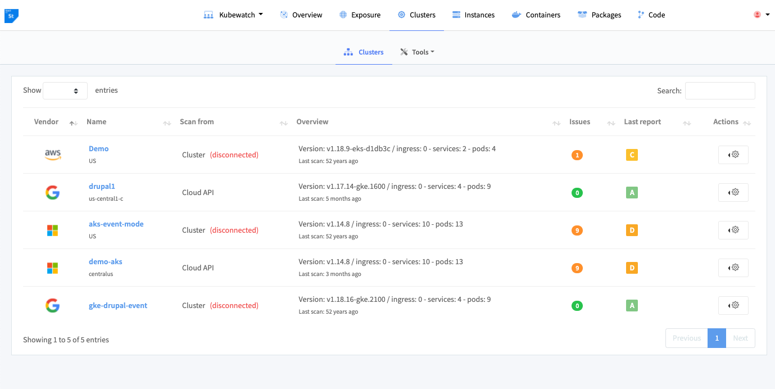Select page 1 in pagination

pyautogui.click(x=717, y=338)
